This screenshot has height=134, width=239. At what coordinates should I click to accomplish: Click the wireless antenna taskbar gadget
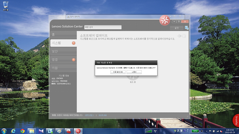point(155,131)
